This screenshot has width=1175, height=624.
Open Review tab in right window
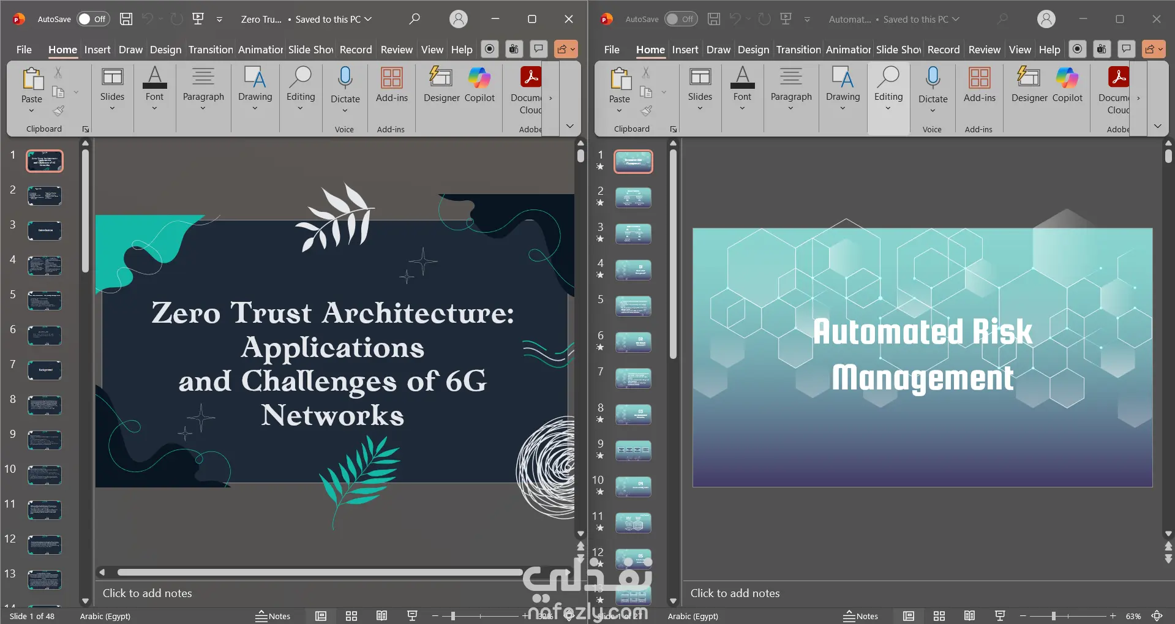[x=984, y=50]
